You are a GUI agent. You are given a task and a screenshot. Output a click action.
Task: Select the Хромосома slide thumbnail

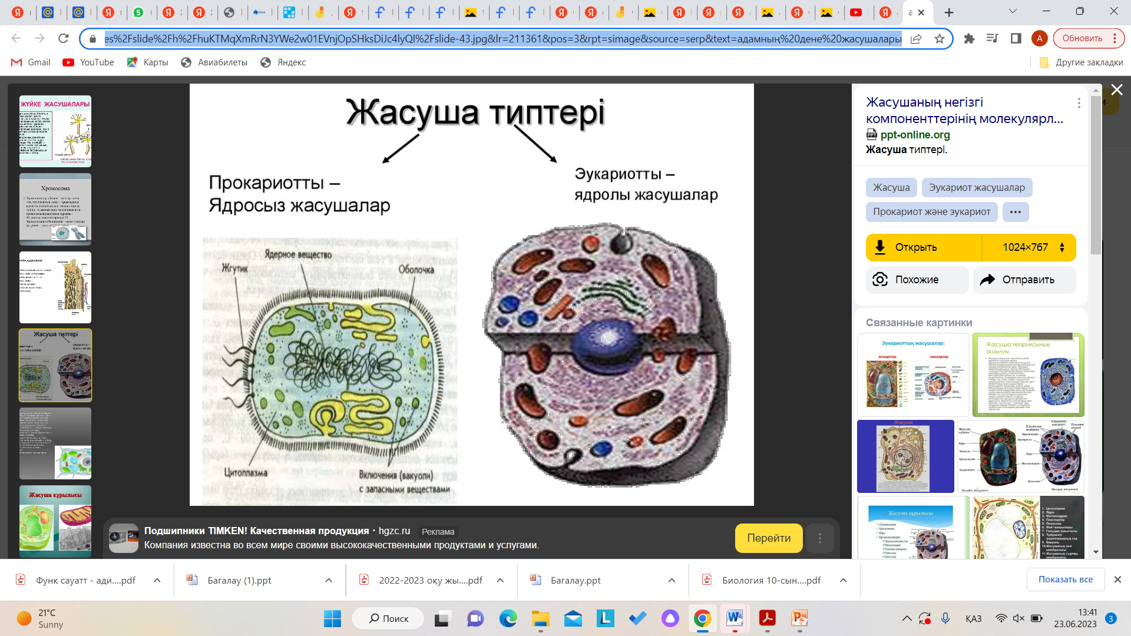tap(55, 209)
